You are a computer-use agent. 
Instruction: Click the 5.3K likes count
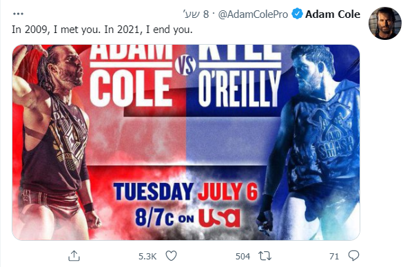[147, 256]
